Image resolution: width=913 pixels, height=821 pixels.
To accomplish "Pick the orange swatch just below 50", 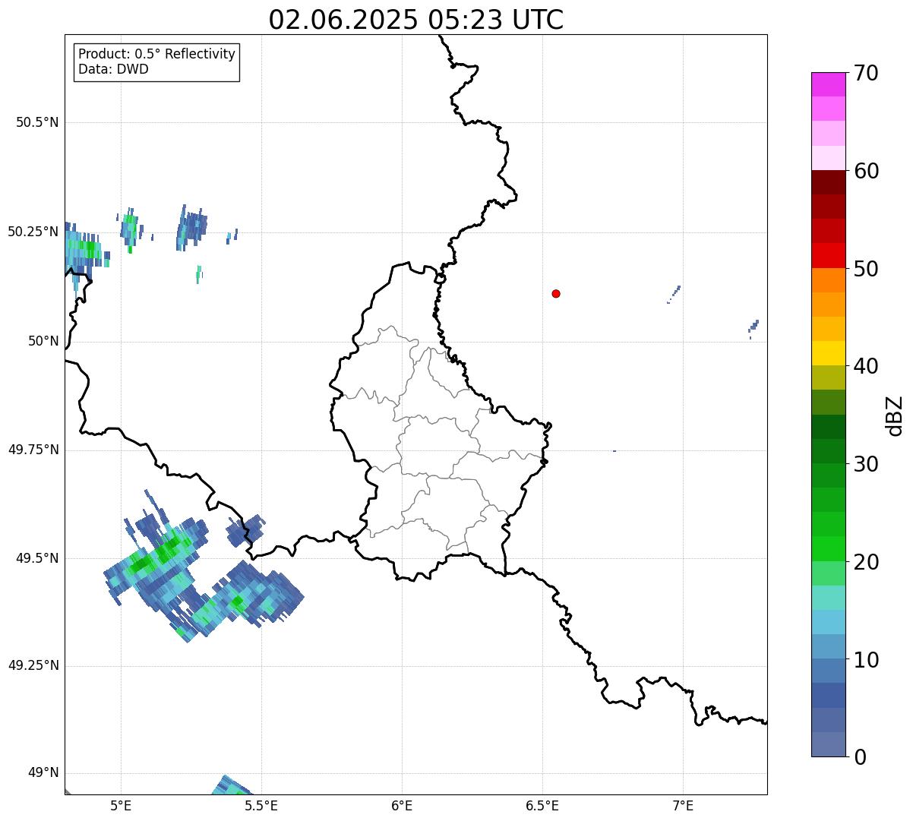I will pyautogui.click(x=828, y=280).
